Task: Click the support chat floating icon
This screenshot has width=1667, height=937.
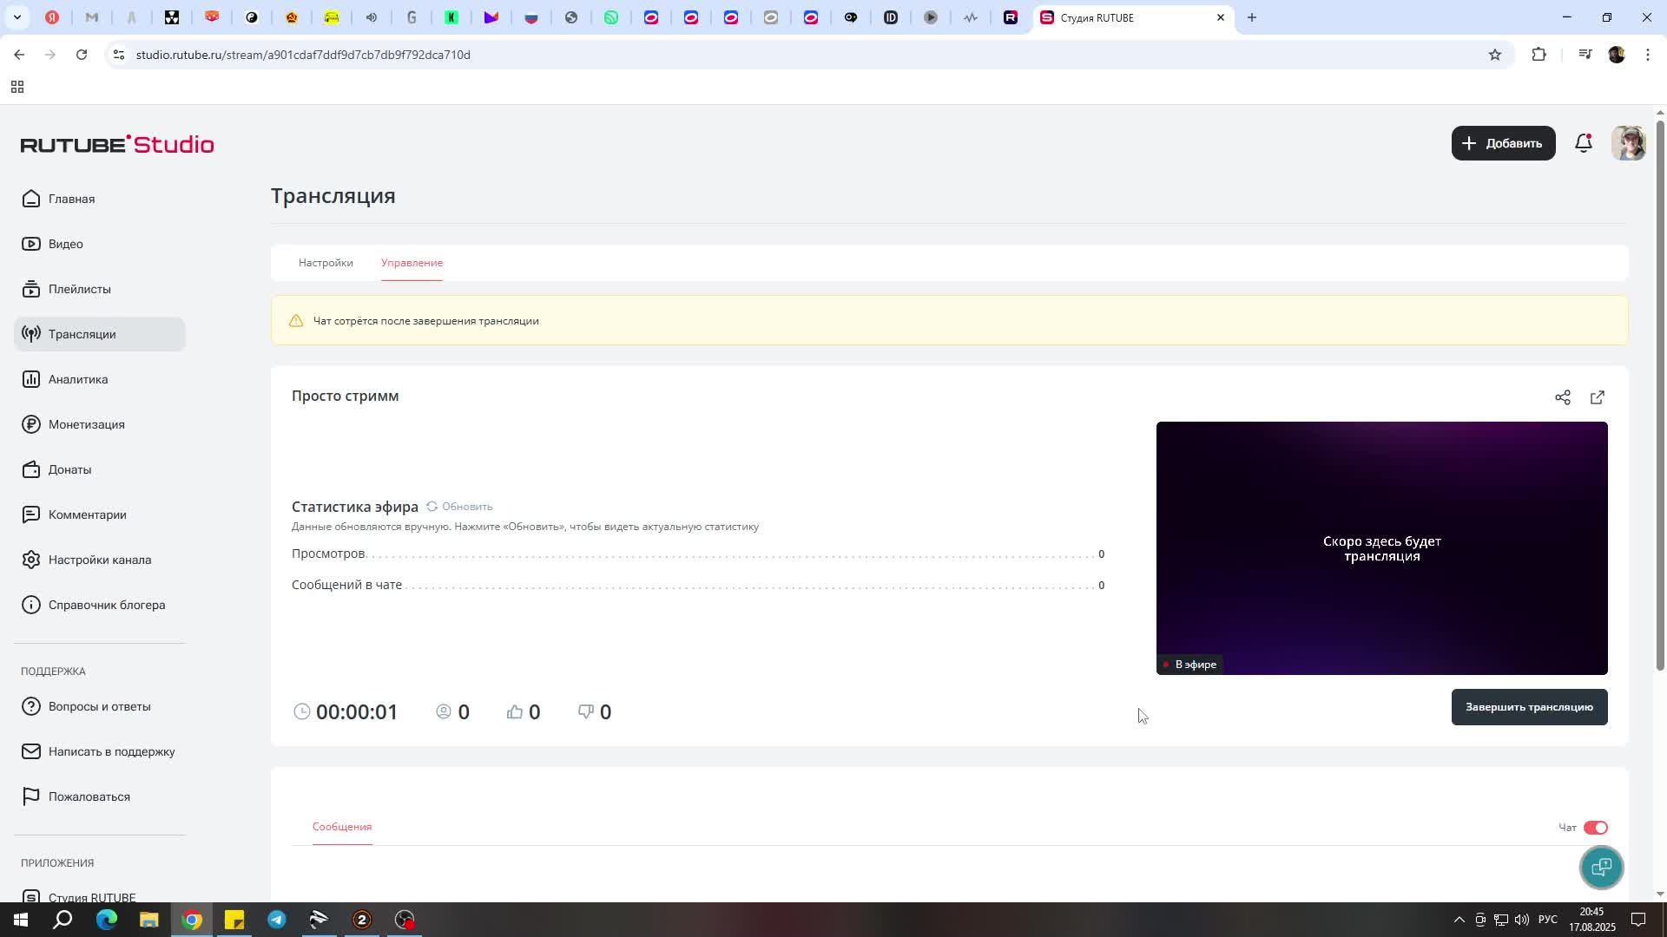Action: (1601, 867)
